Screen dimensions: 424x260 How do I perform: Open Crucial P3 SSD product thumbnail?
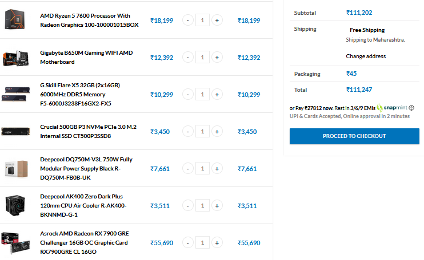click(x=15, y=132)
